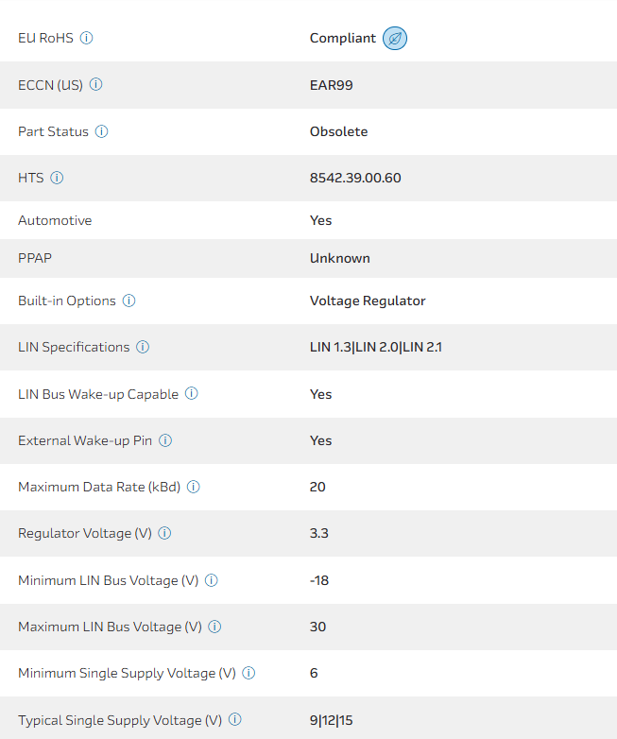Click the Built-in Options info icon
This screenshot has width=617, height=739.
click(129, 301)
